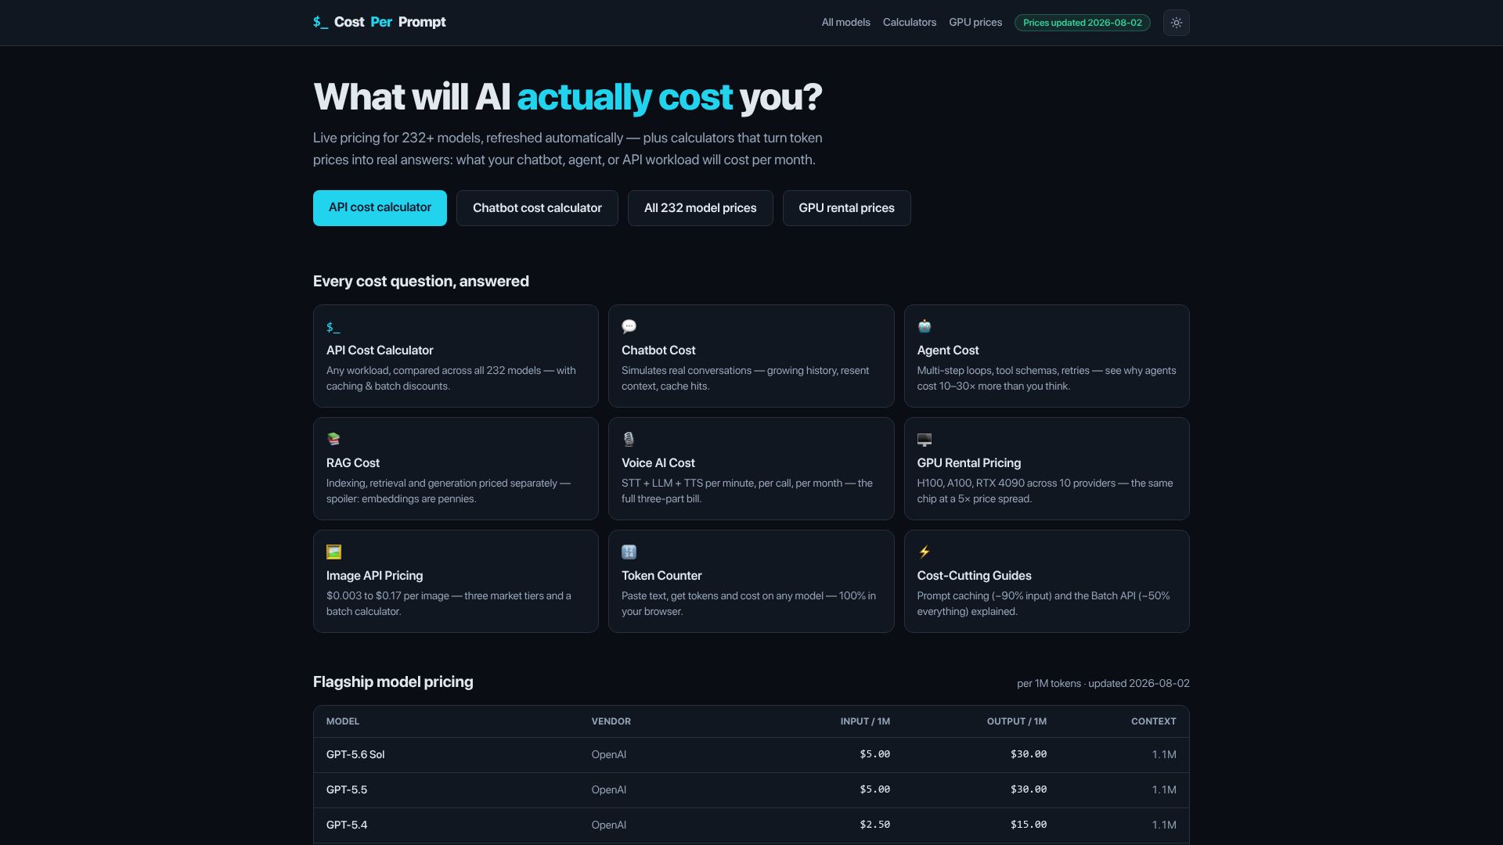Select the GPT-5.4 model name
Screen dimensions: 1503x845
pos(347,825)
